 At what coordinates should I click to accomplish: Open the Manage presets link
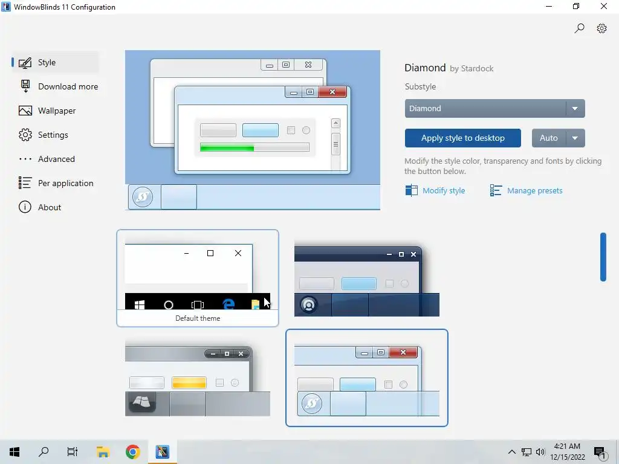(534, 190)
